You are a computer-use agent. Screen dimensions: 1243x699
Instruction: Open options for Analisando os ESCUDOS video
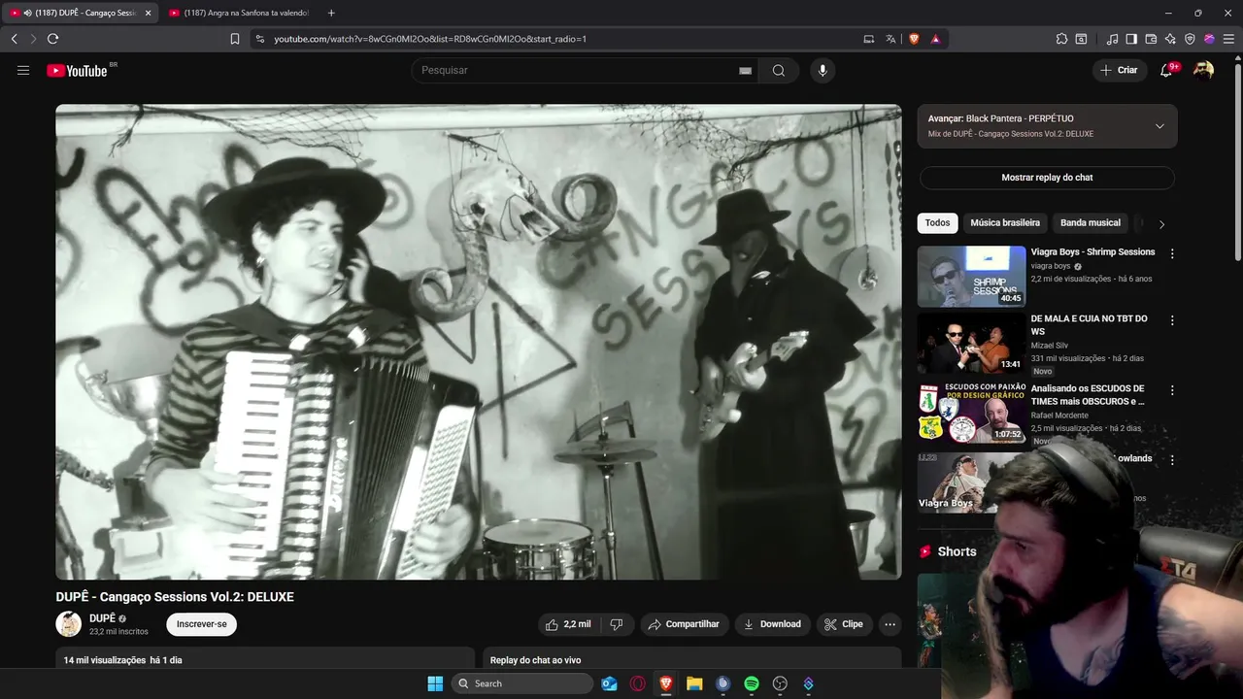1172,389
